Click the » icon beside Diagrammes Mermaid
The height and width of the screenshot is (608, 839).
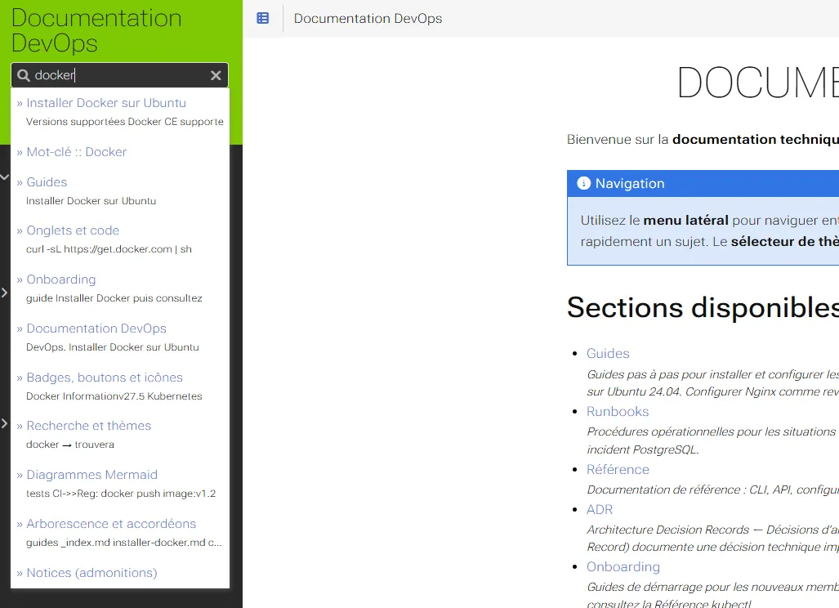click(x=19, y=474)
